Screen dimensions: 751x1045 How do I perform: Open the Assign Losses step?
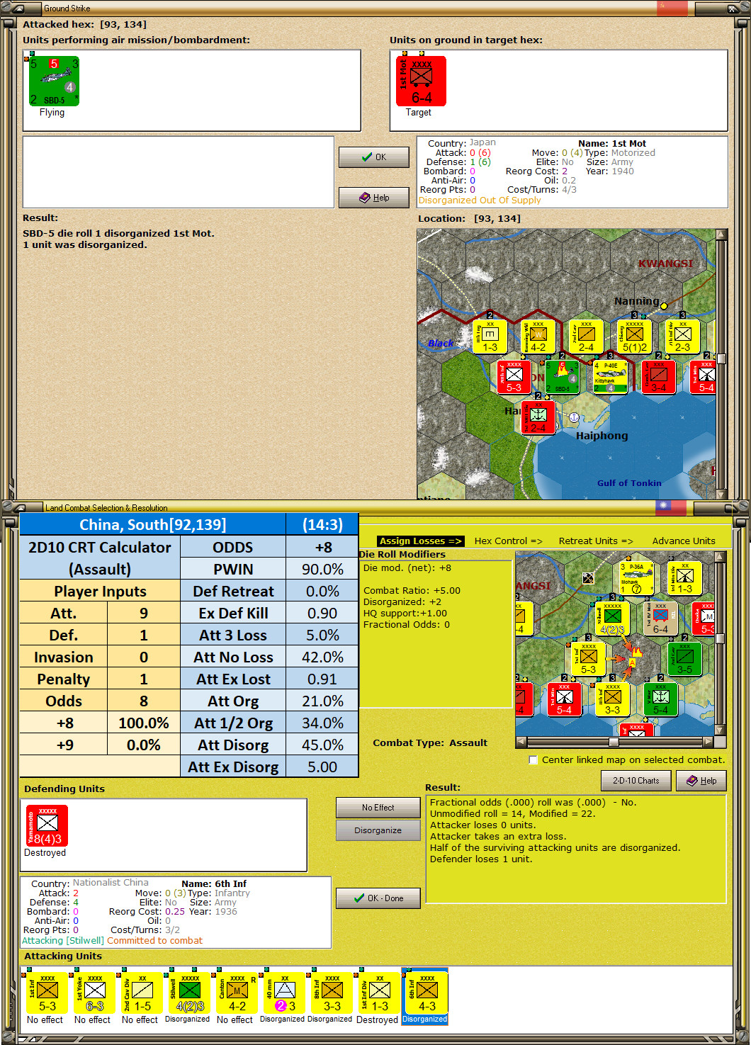(421, 541)
